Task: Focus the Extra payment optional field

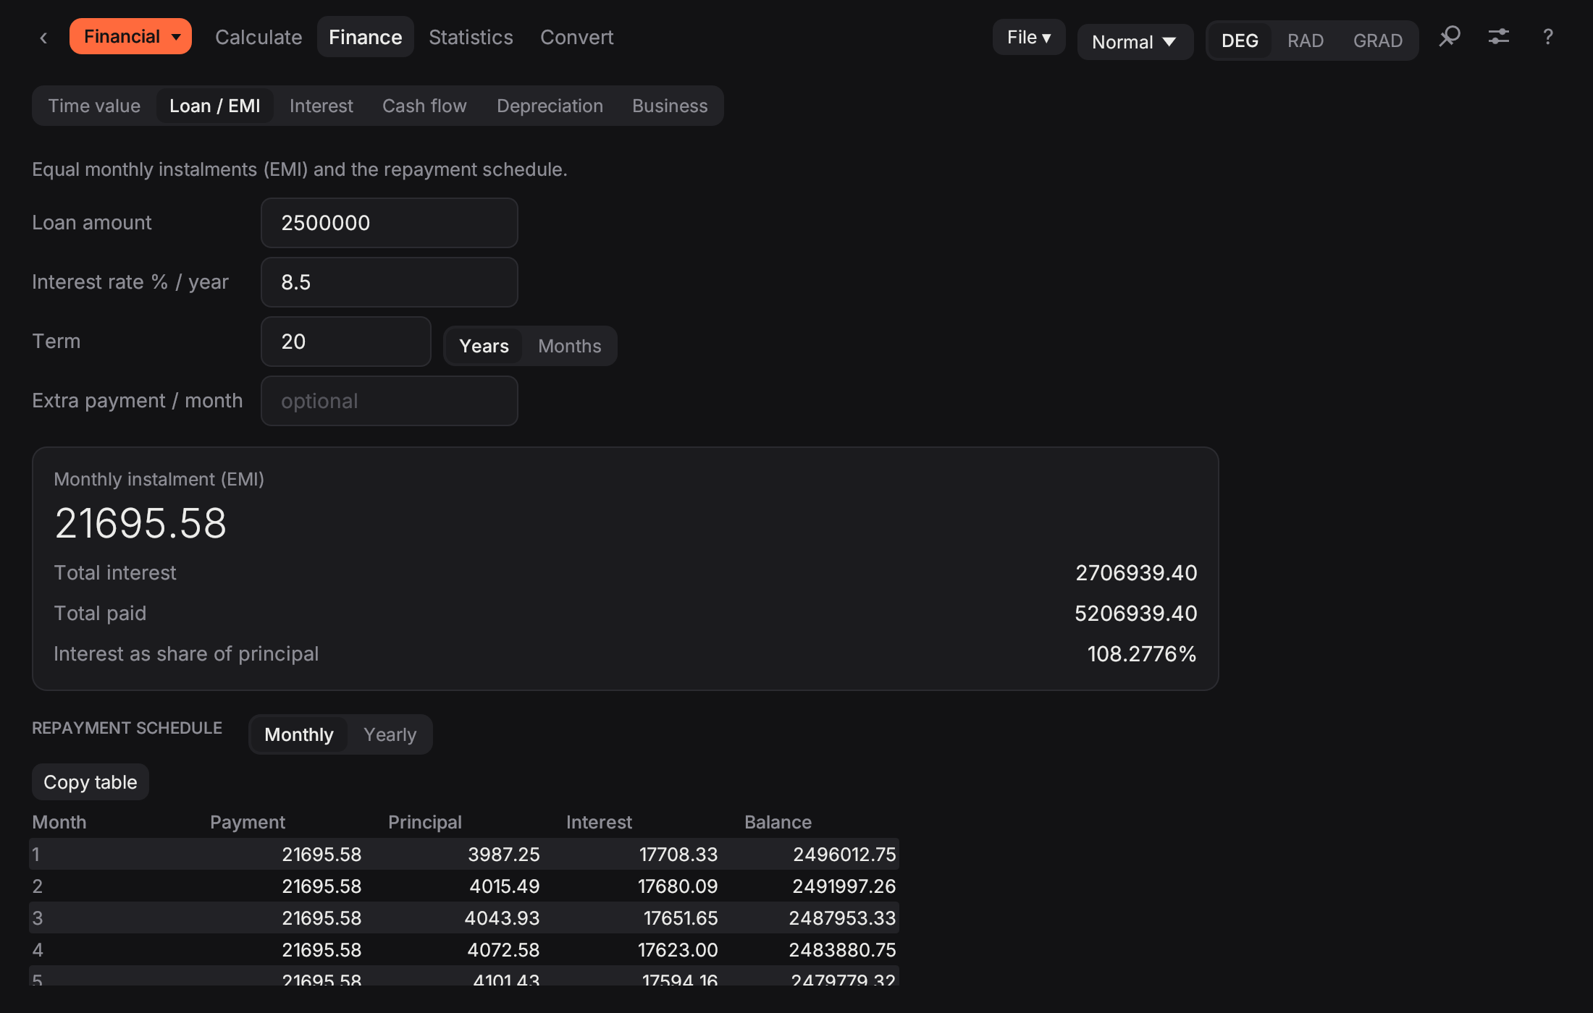Action: click(390, 401)
